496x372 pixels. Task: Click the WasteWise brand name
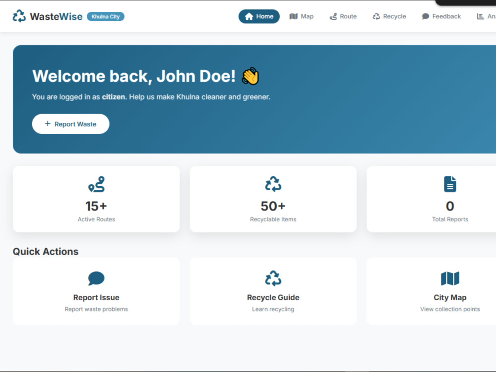point(56,16)
